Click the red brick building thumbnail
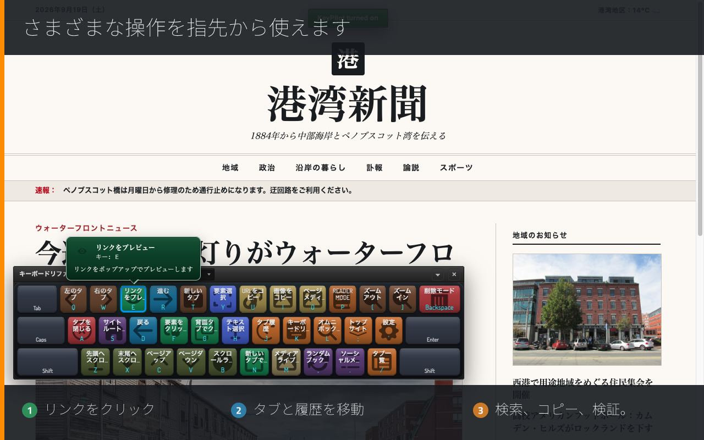 pos(587,309)
